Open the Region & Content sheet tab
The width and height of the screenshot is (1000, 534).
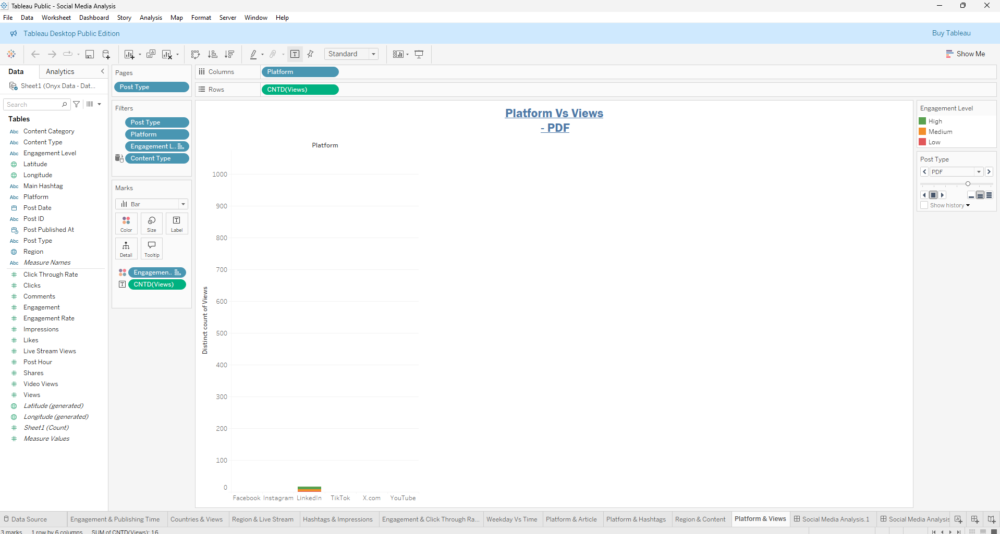pos(700,519)
